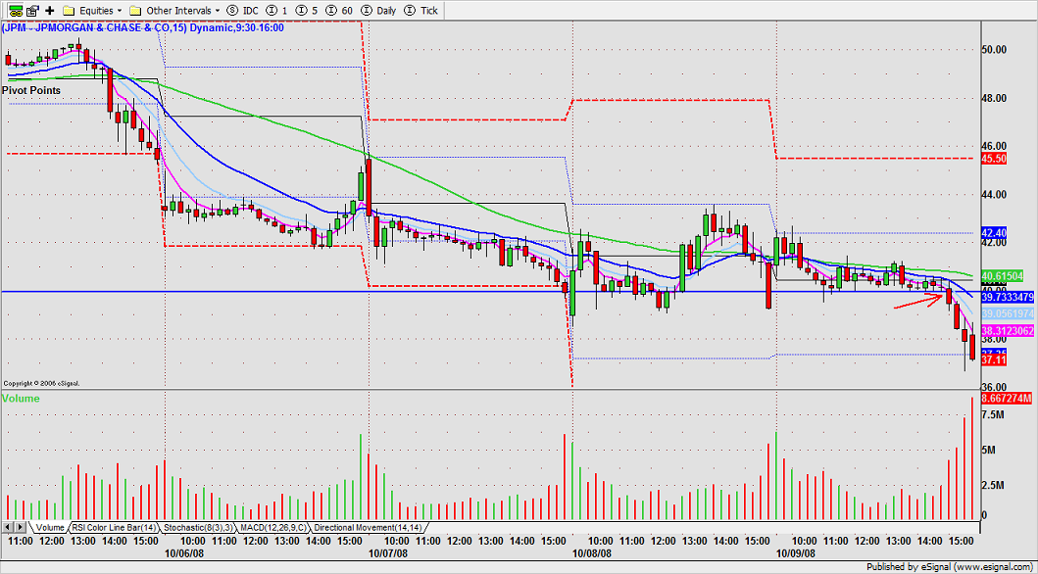
Task: Click the 36.00 price axis label
Action: tap(994, 387)
